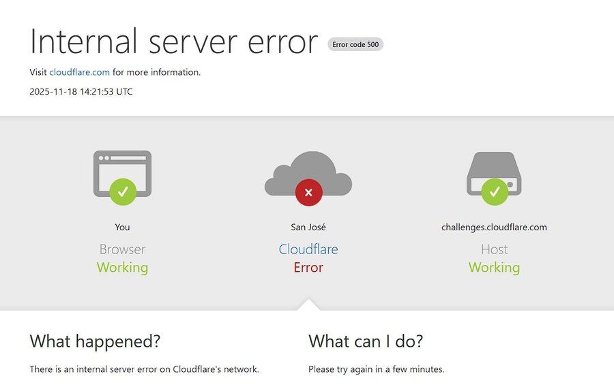Open the blue Cloudflare link under San José
Viewport: 614px width, 391px height.
click(308, 249)
